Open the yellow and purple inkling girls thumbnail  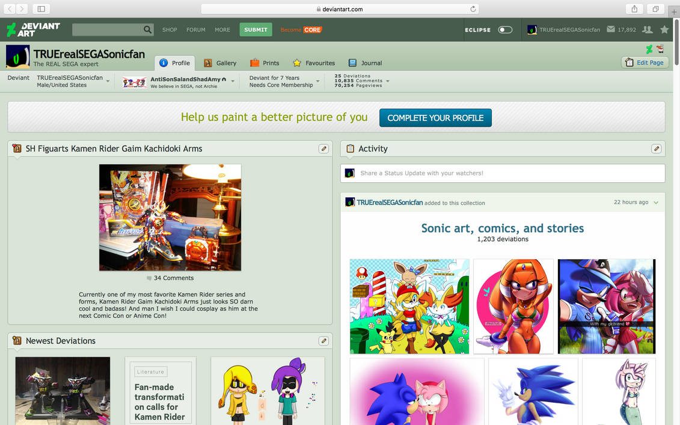click(x=268, y=391)
